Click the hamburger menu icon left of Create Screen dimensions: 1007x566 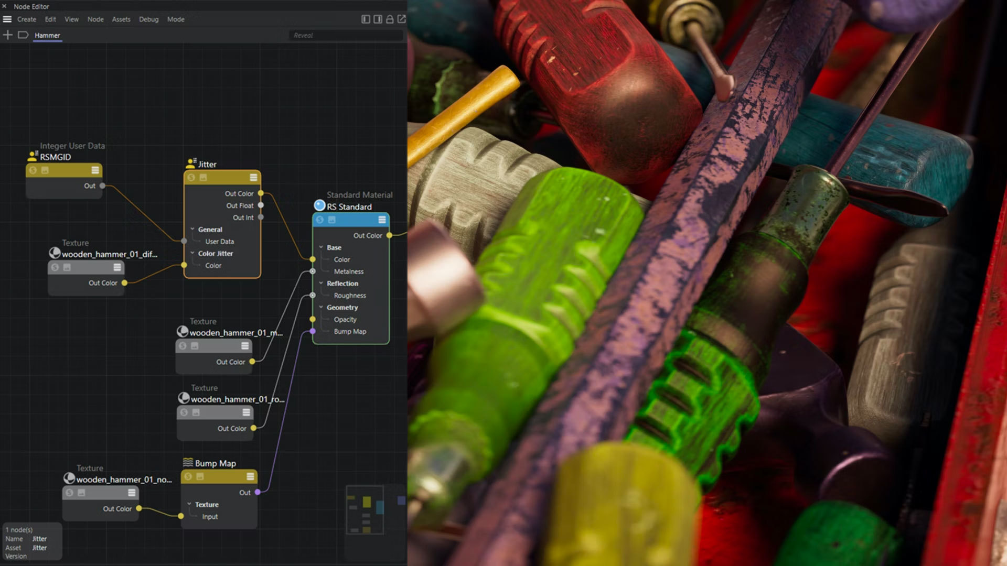(7, 19)
